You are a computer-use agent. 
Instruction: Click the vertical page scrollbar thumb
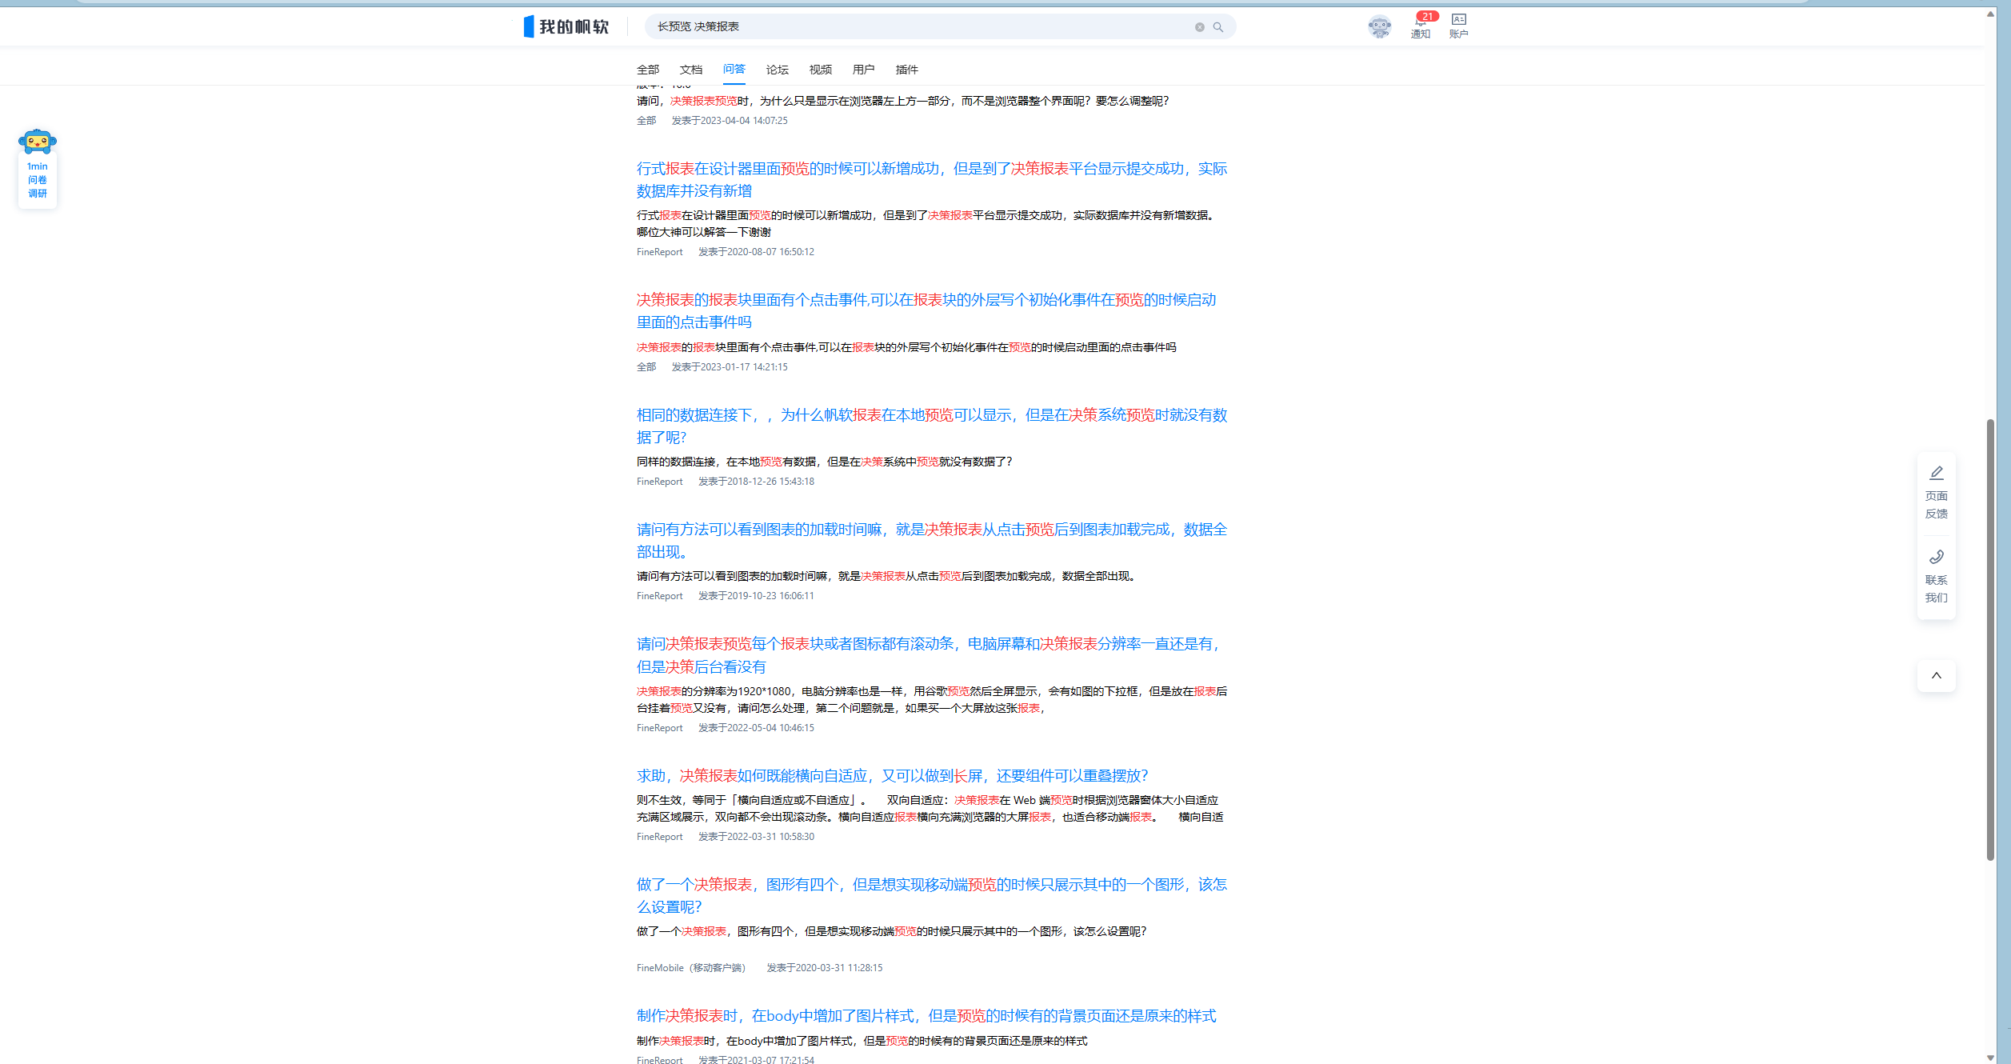tap(1991, 639)
